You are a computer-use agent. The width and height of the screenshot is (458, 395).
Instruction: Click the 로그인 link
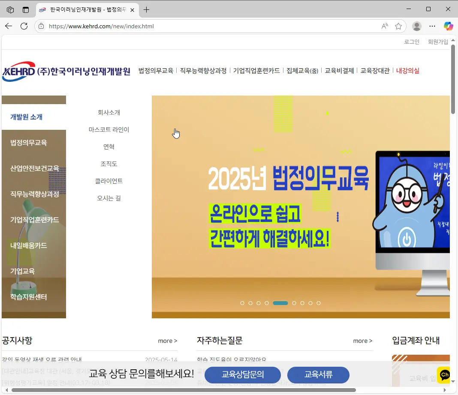point(411,41)
